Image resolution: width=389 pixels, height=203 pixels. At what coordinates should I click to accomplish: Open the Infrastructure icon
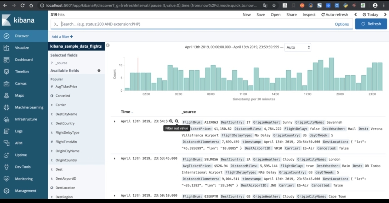(x=6, y=119)
